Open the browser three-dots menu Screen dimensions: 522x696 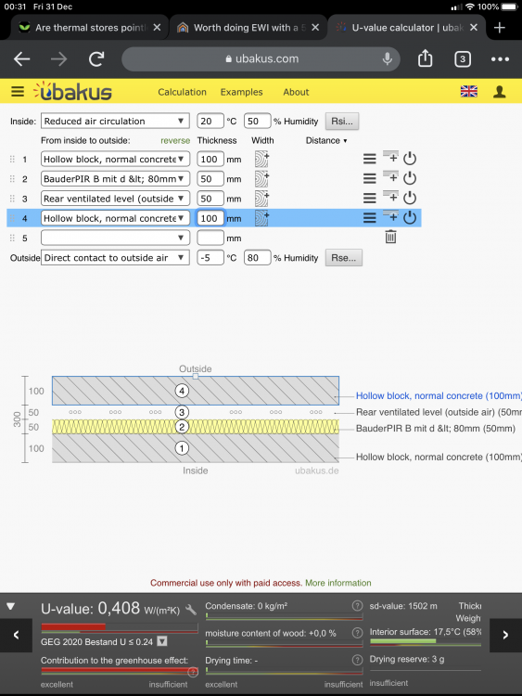(x=500, y=59)
